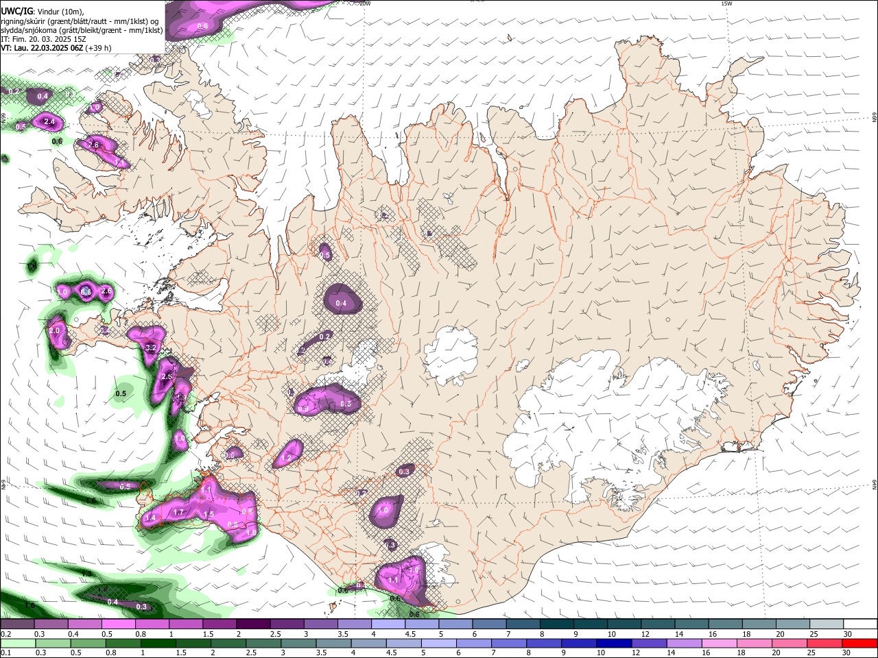Select the grey-green 2.5 mm rain swatch
Screen dimensions: 878x658
point(263,644)
